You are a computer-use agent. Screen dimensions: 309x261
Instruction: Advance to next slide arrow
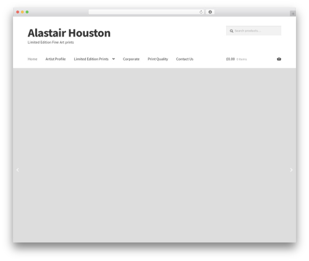tap(291, 170)
